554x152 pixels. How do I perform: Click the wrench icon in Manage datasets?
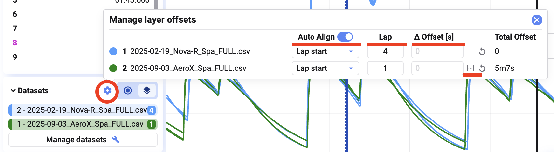coord(116,140)
